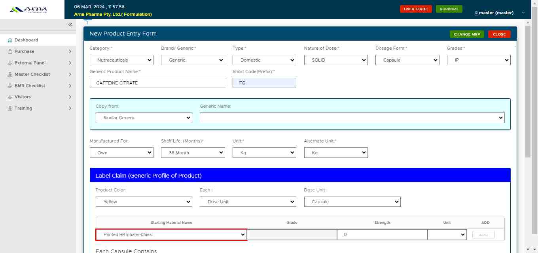The image size is (538, 253).
Task: Open the Dosage Form dropdown
Action: pos(407,60)
